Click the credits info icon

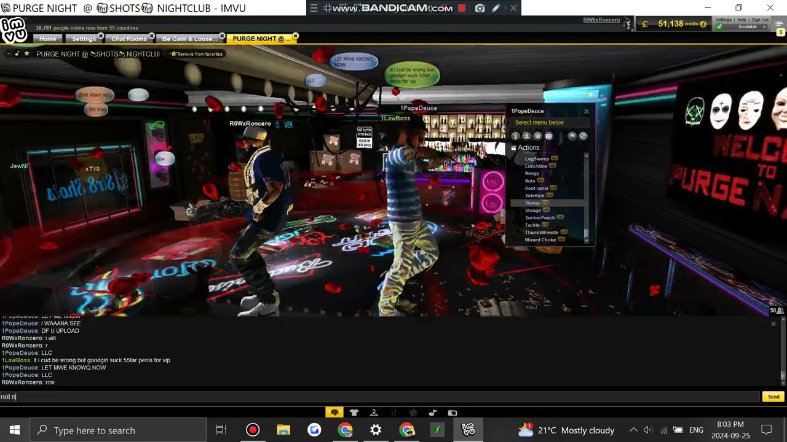(703, 24)
